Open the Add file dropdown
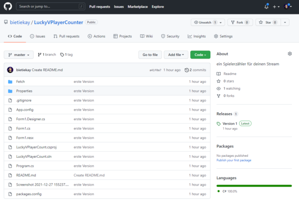The width and height of the screenshot is (299, 201). [x=176, y=55]
